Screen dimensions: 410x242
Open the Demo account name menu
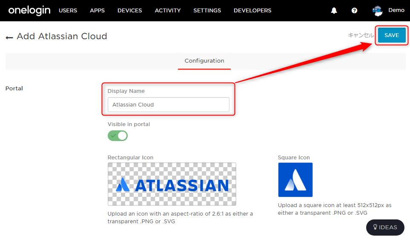(x=396, y=10)
